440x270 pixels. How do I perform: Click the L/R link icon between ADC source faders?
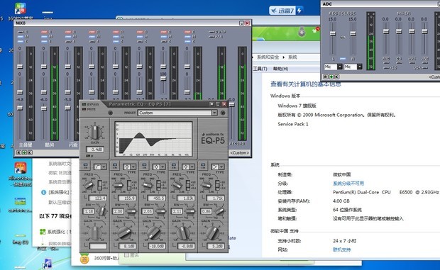point(343,38)
